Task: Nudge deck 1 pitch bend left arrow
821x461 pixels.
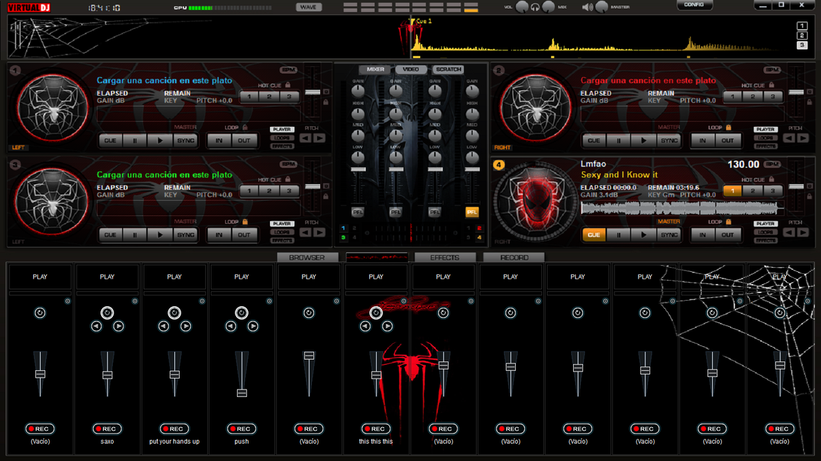Action: coord(306,138)
